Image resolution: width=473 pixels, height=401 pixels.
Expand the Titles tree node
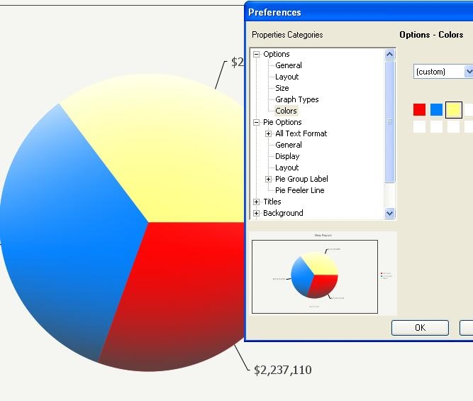(257, 202)
